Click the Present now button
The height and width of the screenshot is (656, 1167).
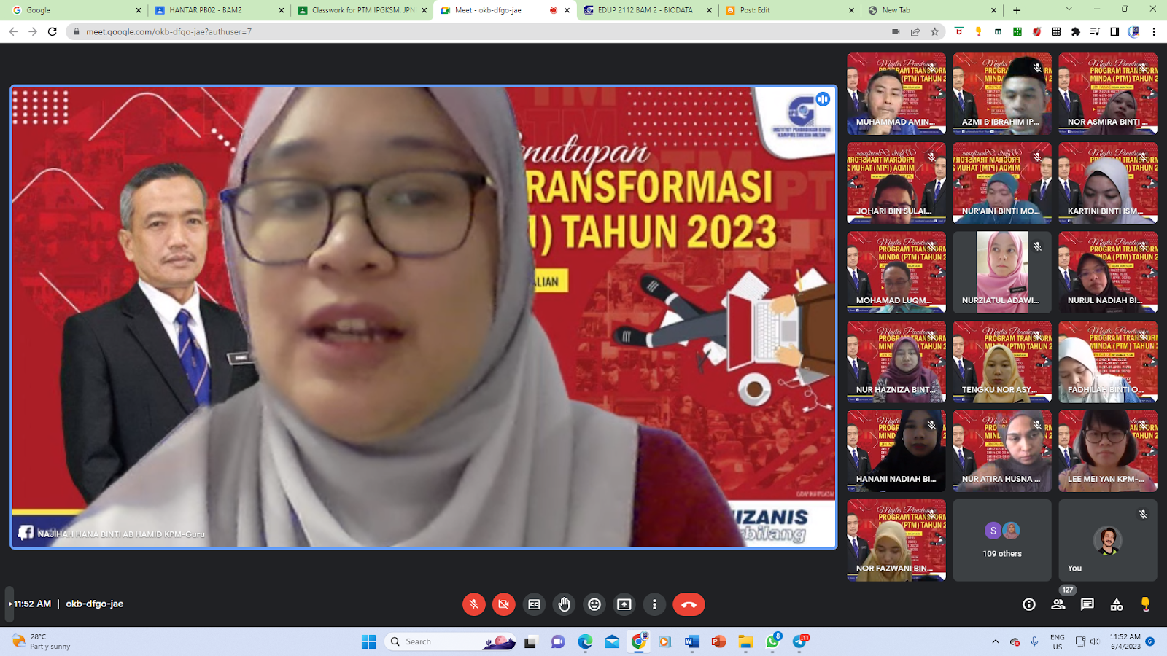pyautogui.click(x=624, y=604)
